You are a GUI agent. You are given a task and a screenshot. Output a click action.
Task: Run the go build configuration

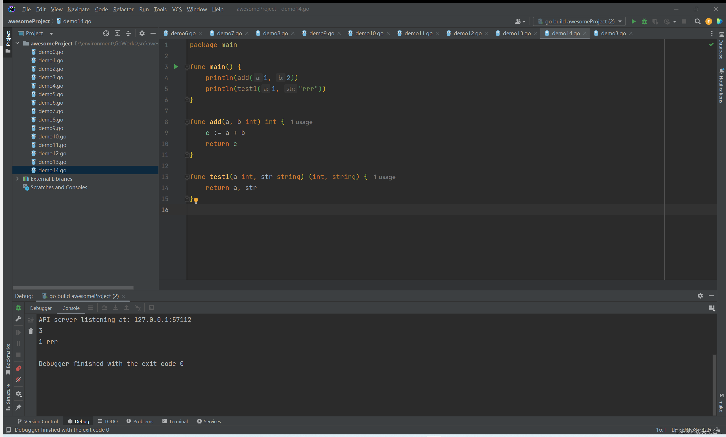point(633,21)
